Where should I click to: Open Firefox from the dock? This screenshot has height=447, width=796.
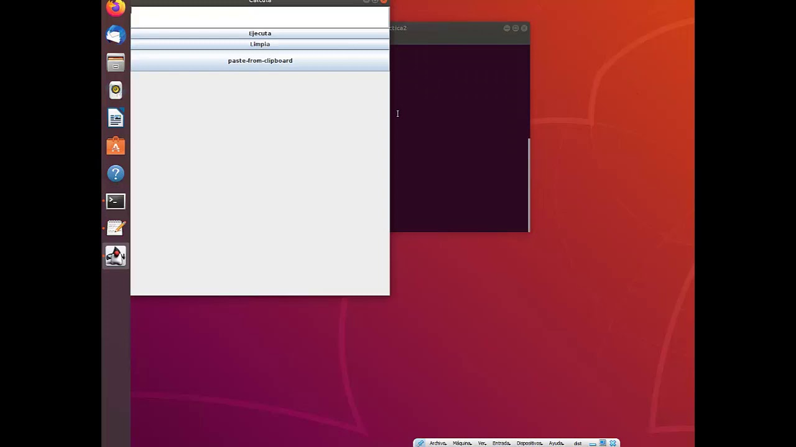click(115, 7)
